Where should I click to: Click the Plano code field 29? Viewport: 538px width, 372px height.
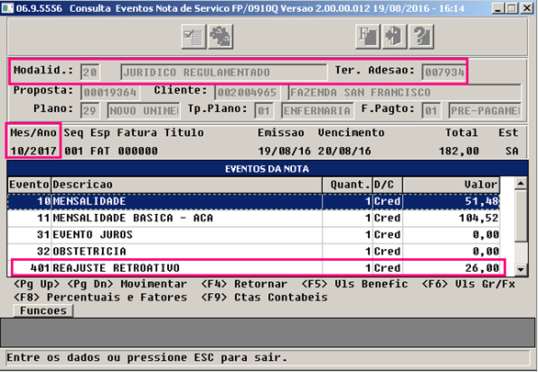[90, 111]
